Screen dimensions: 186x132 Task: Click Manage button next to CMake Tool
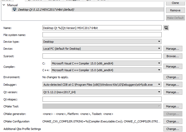(x=173, y=106)
